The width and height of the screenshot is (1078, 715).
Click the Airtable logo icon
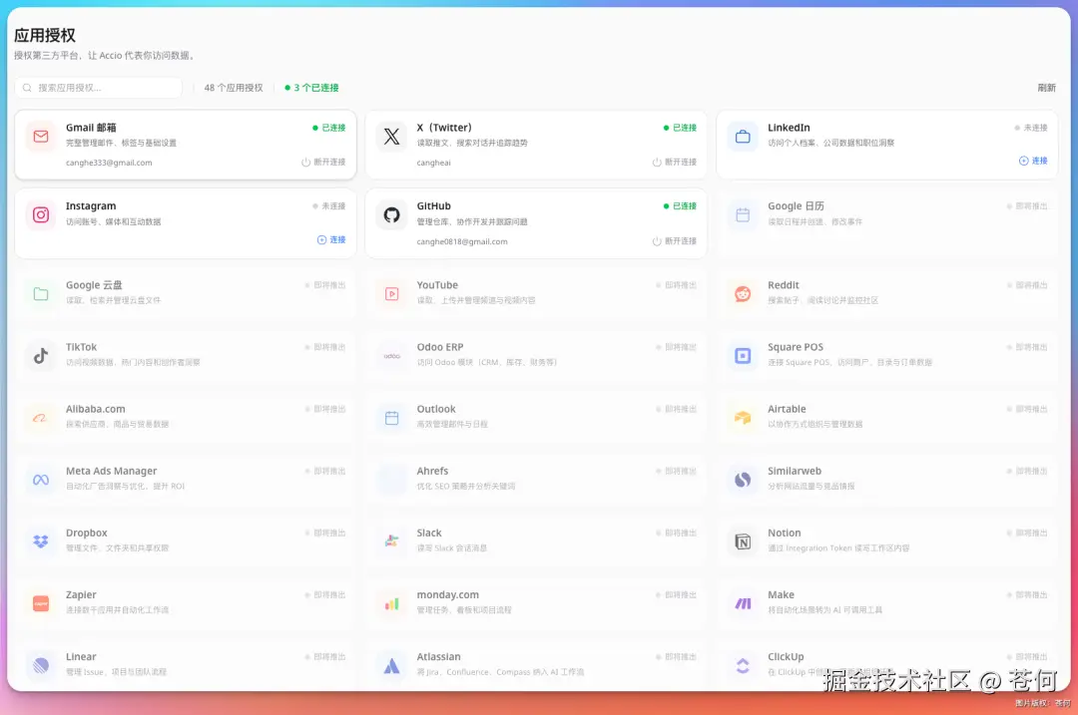click(x=744, y=418)
